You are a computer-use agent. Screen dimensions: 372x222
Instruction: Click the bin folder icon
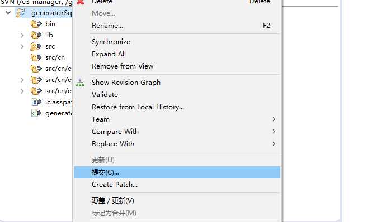pyautogui.click(x=36, y=24)
